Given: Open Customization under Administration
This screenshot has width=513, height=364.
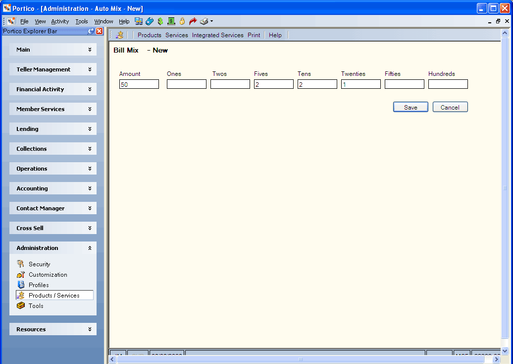Looking at the screenshot, I should 48,275.
